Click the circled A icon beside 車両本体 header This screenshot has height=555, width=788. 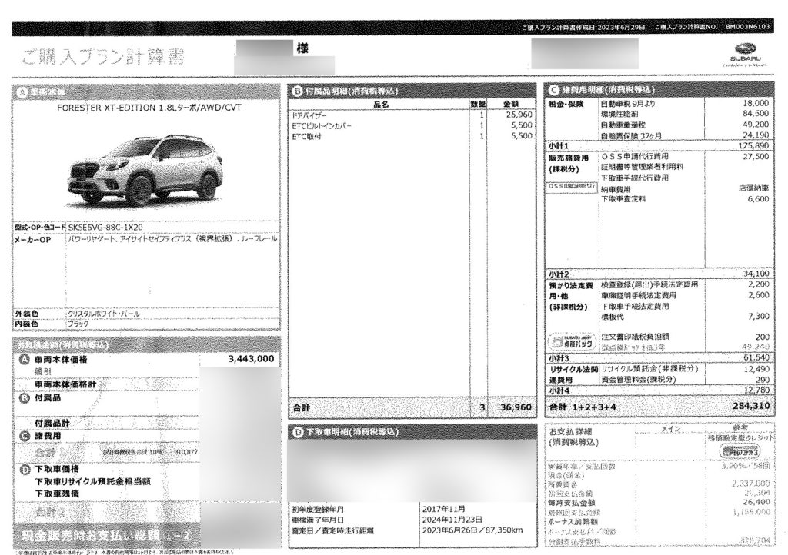coord(22,91)
